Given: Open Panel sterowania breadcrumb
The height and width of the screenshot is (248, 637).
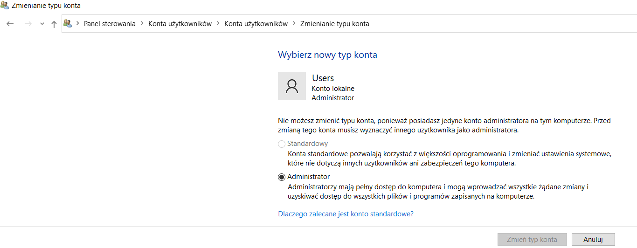Looking at the screenshot, I should 110,23.
